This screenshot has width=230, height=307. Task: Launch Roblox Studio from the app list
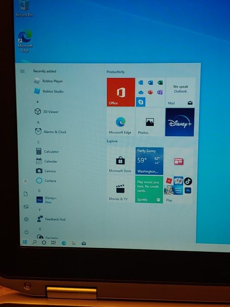tap(49, 91)
